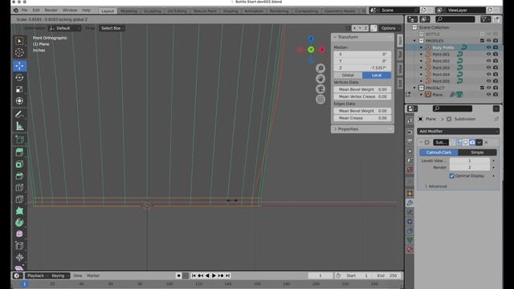Toggle render camera icon for Point.005
This screenshot has height=289, width=514.
click(x=496, y=81)
